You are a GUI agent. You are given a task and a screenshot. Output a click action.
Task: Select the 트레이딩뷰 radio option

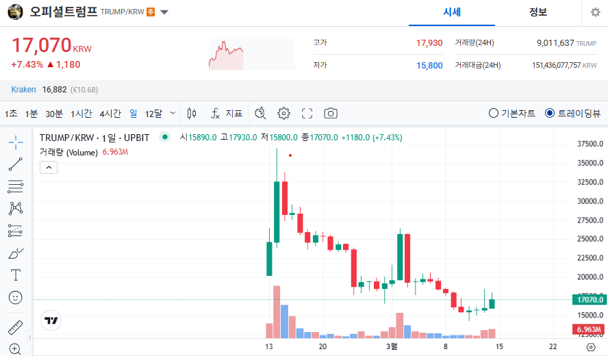572,113
